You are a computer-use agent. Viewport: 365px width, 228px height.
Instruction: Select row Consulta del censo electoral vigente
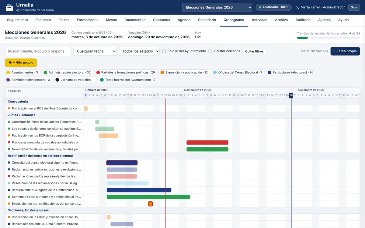click(44, 163)
